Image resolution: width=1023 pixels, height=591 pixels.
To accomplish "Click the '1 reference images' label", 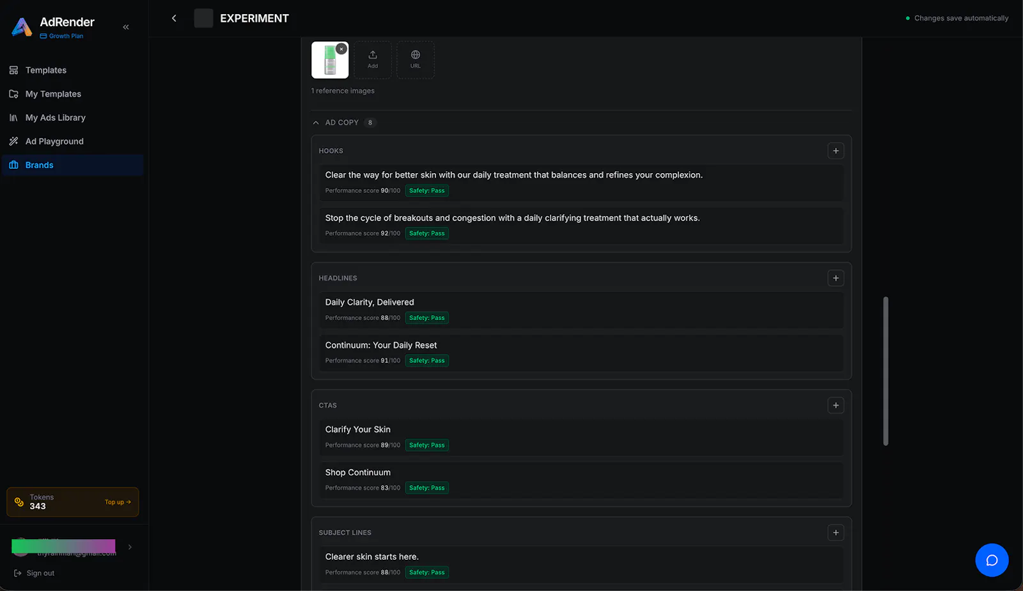I will pos(343,91).
